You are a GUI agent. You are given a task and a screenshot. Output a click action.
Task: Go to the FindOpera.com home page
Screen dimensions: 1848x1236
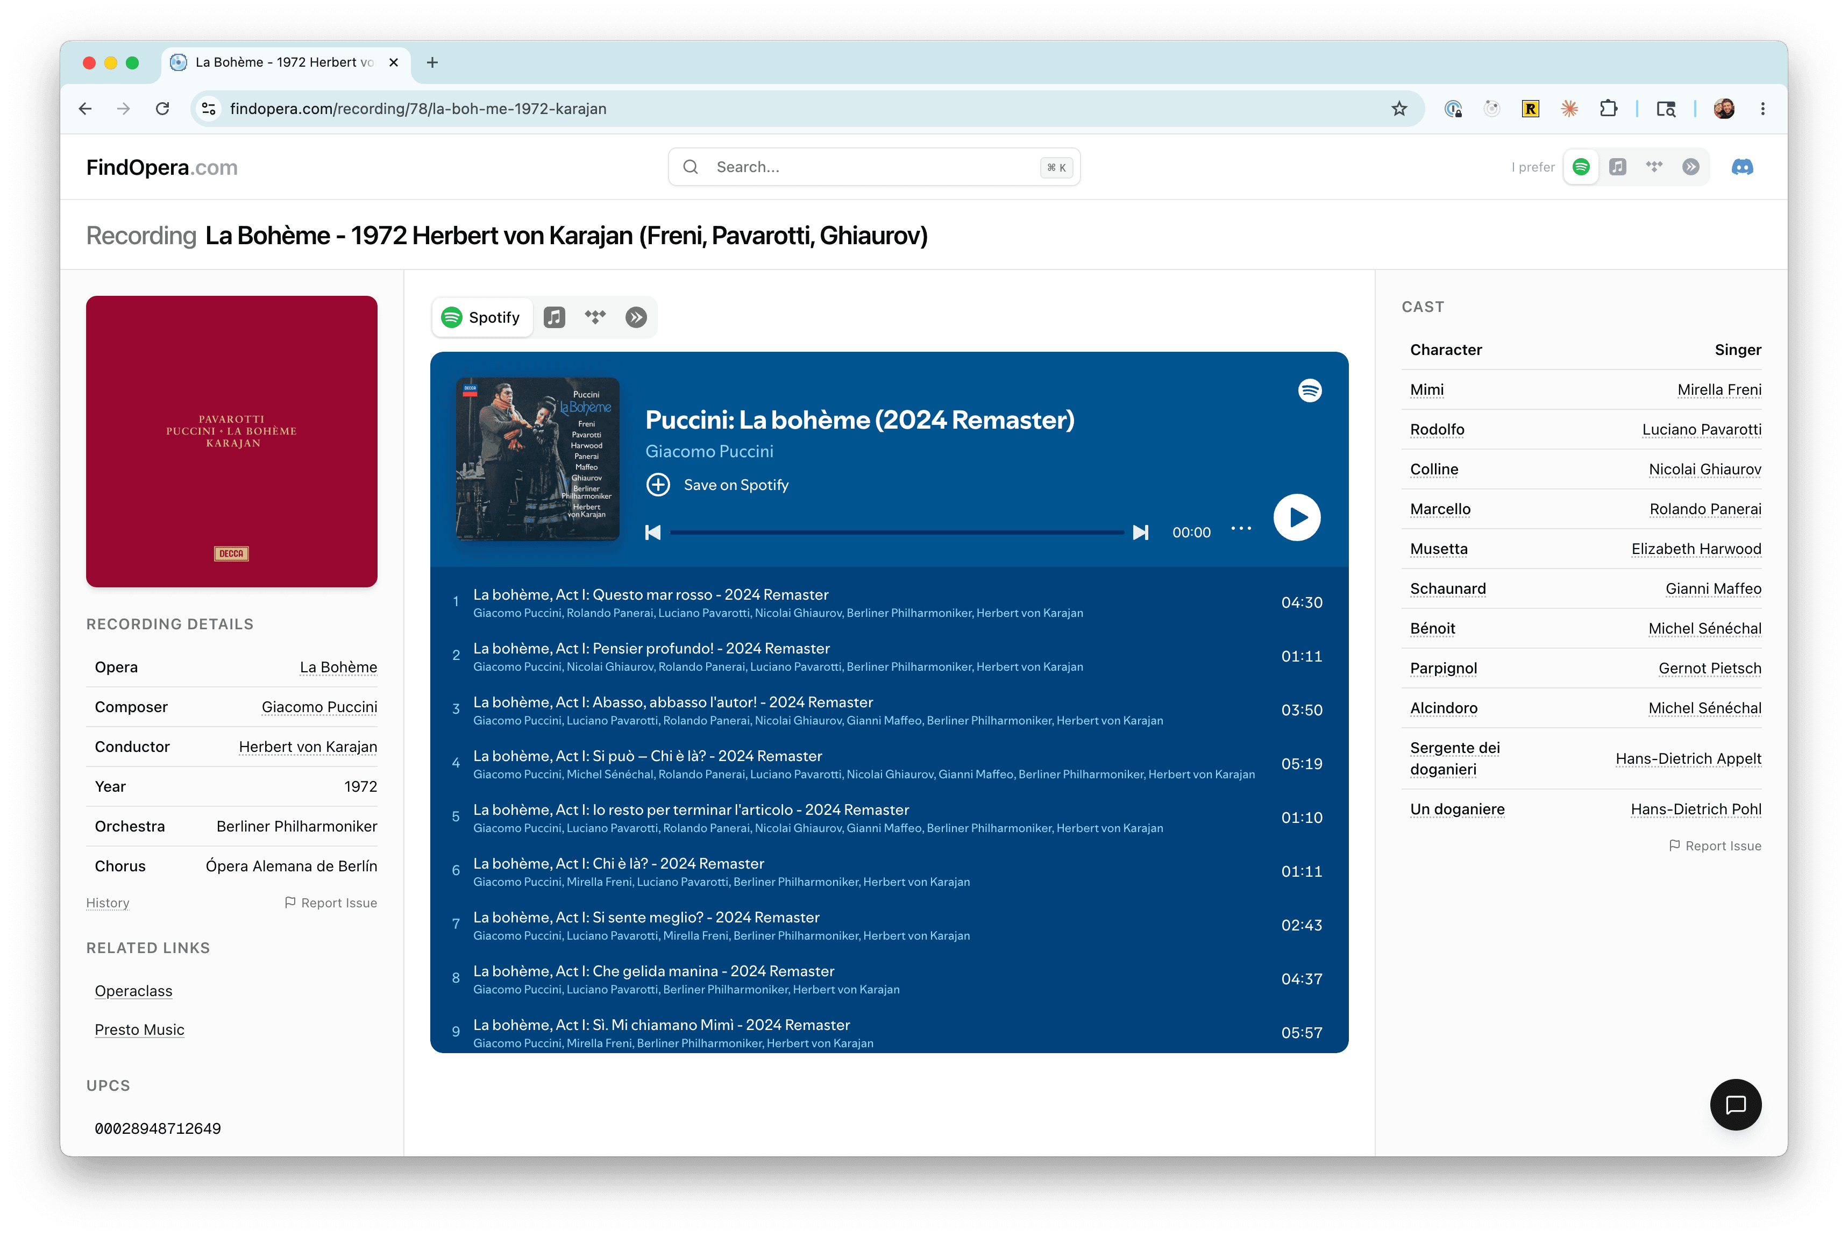161,167
